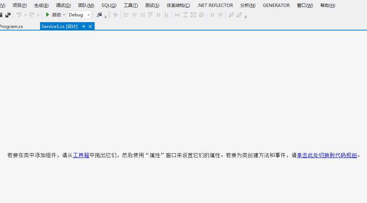
Task: Open the 项目(P) menu
Action: pyautogui.click(x=20, y=5)
